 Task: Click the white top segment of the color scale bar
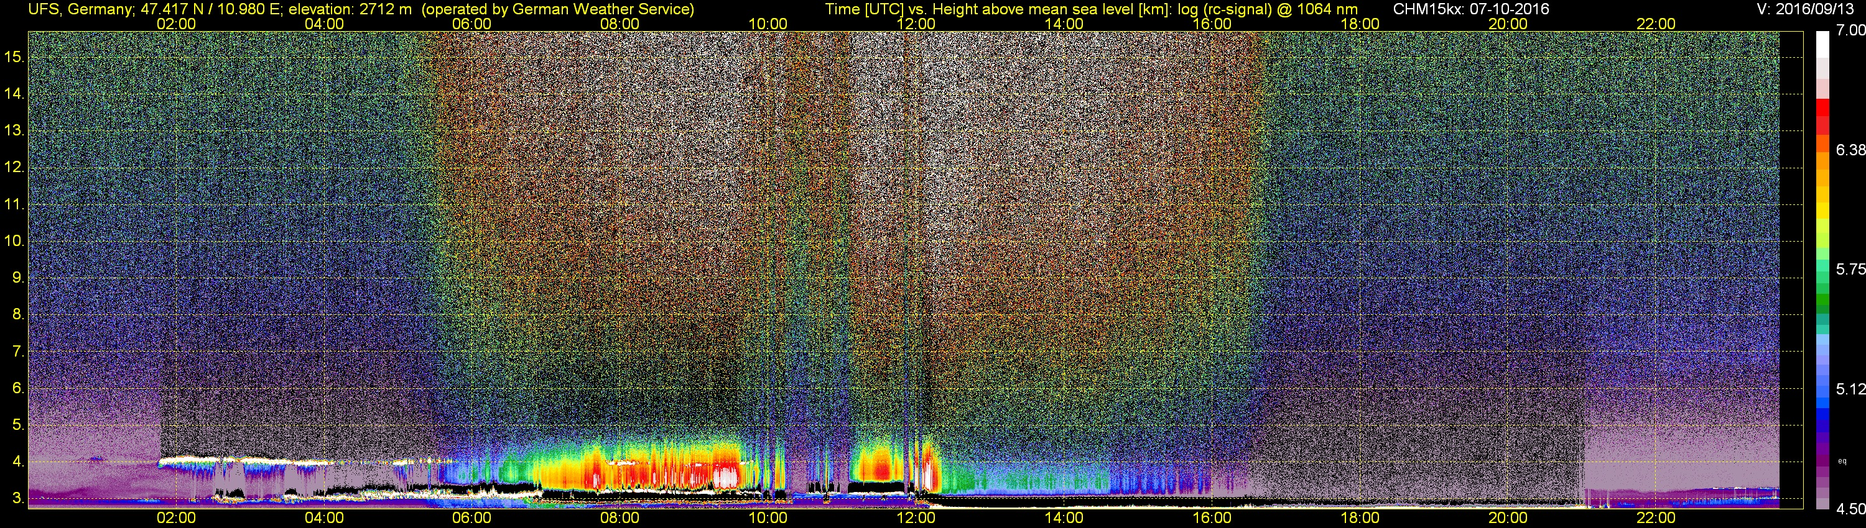[1822, 43]
